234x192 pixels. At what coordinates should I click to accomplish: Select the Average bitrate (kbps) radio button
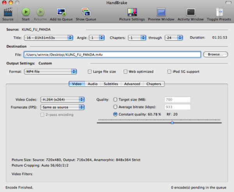(x=115, y=107)
